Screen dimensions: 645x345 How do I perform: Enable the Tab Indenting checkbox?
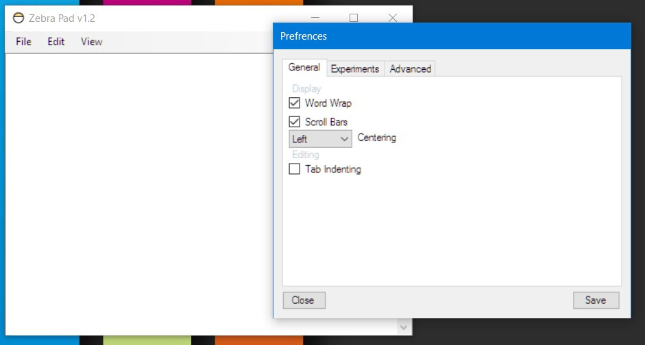[x=295, y=169]
